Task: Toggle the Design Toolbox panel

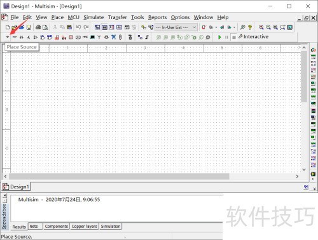Action: point(97,27)
